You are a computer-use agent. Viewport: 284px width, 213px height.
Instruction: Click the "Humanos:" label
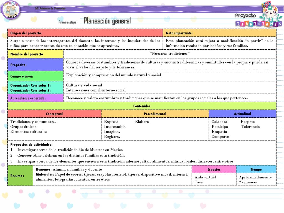pos(44,169)
